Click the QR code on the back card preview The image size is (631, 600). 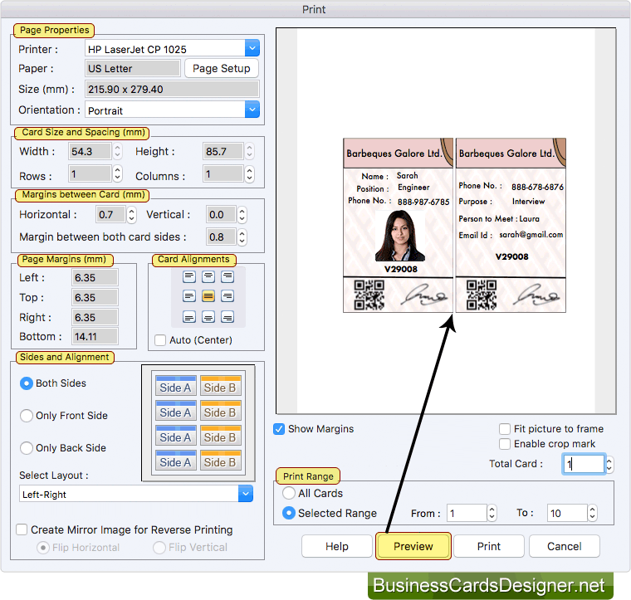482,295
